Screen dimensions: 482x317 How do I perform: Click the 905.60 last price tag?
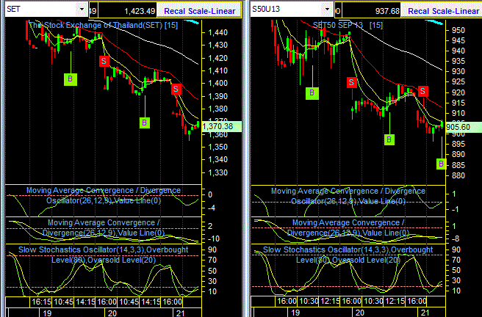pos(464,127)
